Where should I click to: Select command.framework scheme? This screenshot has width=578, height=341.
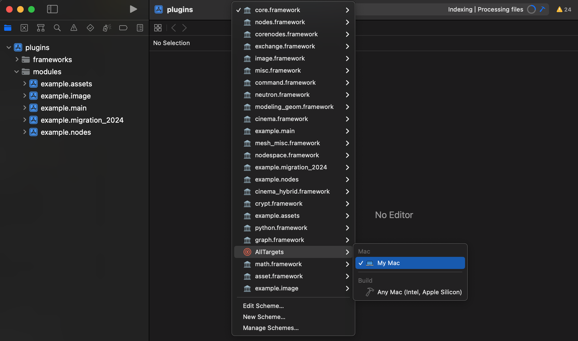point(293,82)
